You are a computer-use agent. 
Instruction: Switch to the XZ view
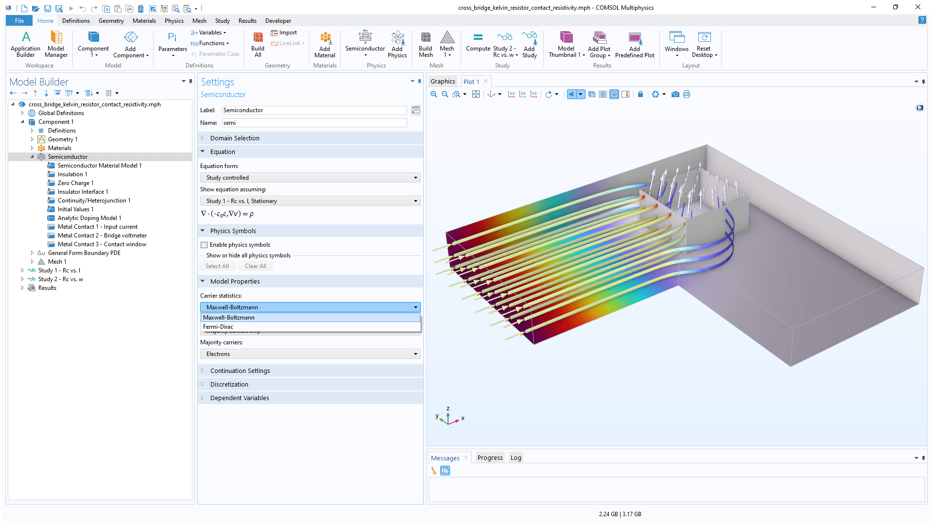coord(534,94)
